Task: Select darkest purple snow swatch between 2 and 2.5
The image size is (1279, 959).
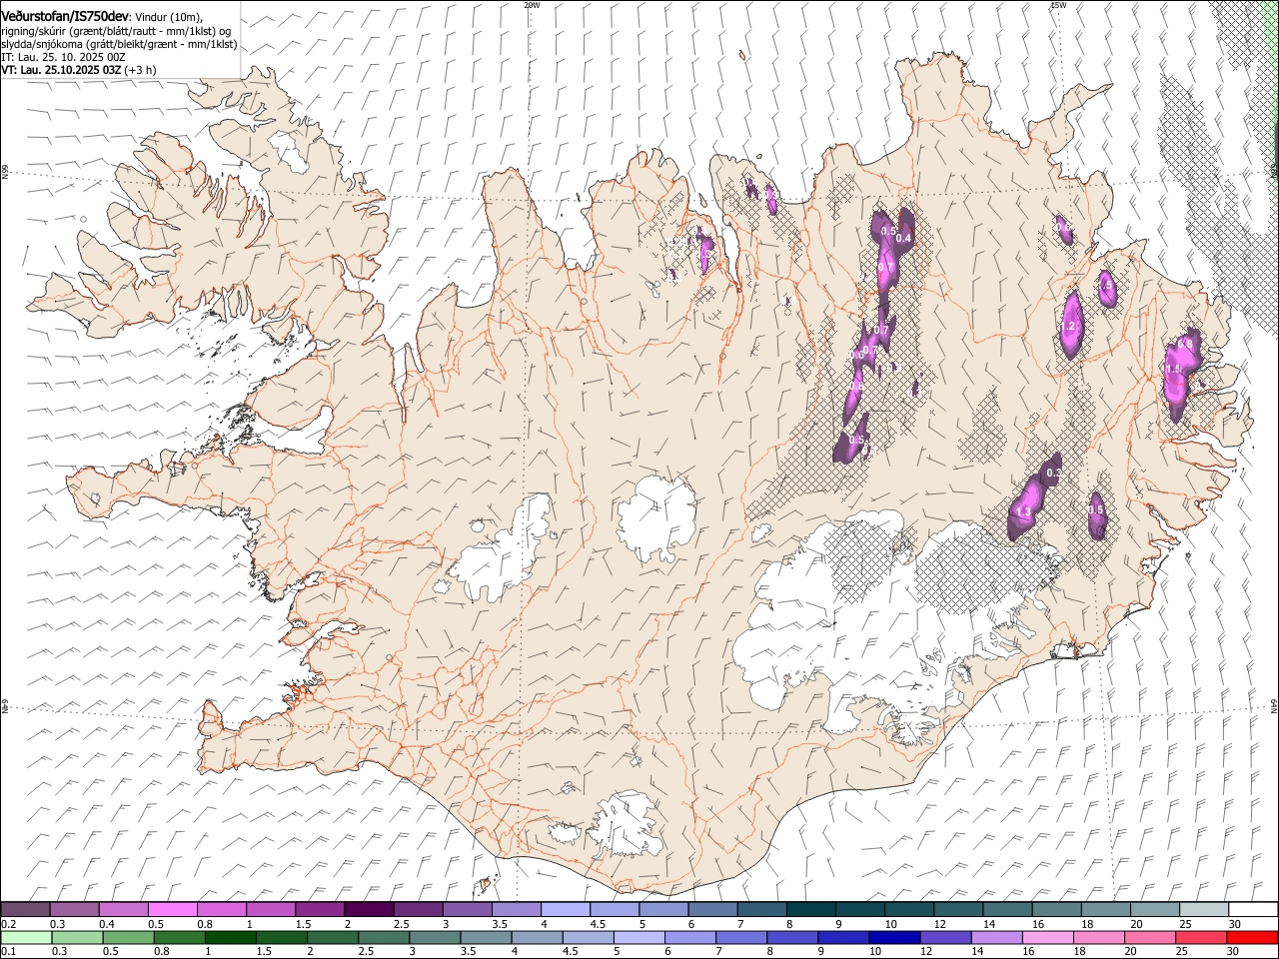Action: pos(369,910)
